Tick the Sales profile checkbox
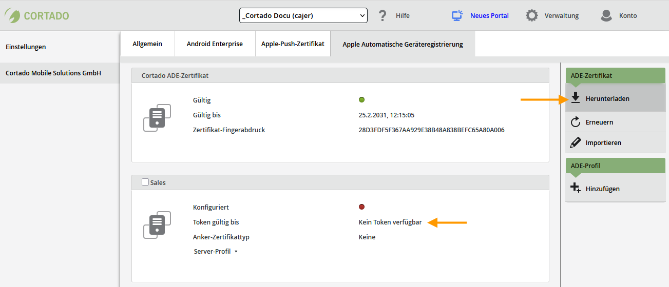 pyautogui.click(x=145, y=182)
